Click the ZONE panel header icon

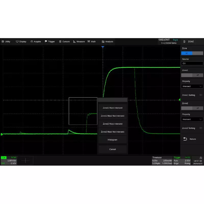tap(184, 42)
